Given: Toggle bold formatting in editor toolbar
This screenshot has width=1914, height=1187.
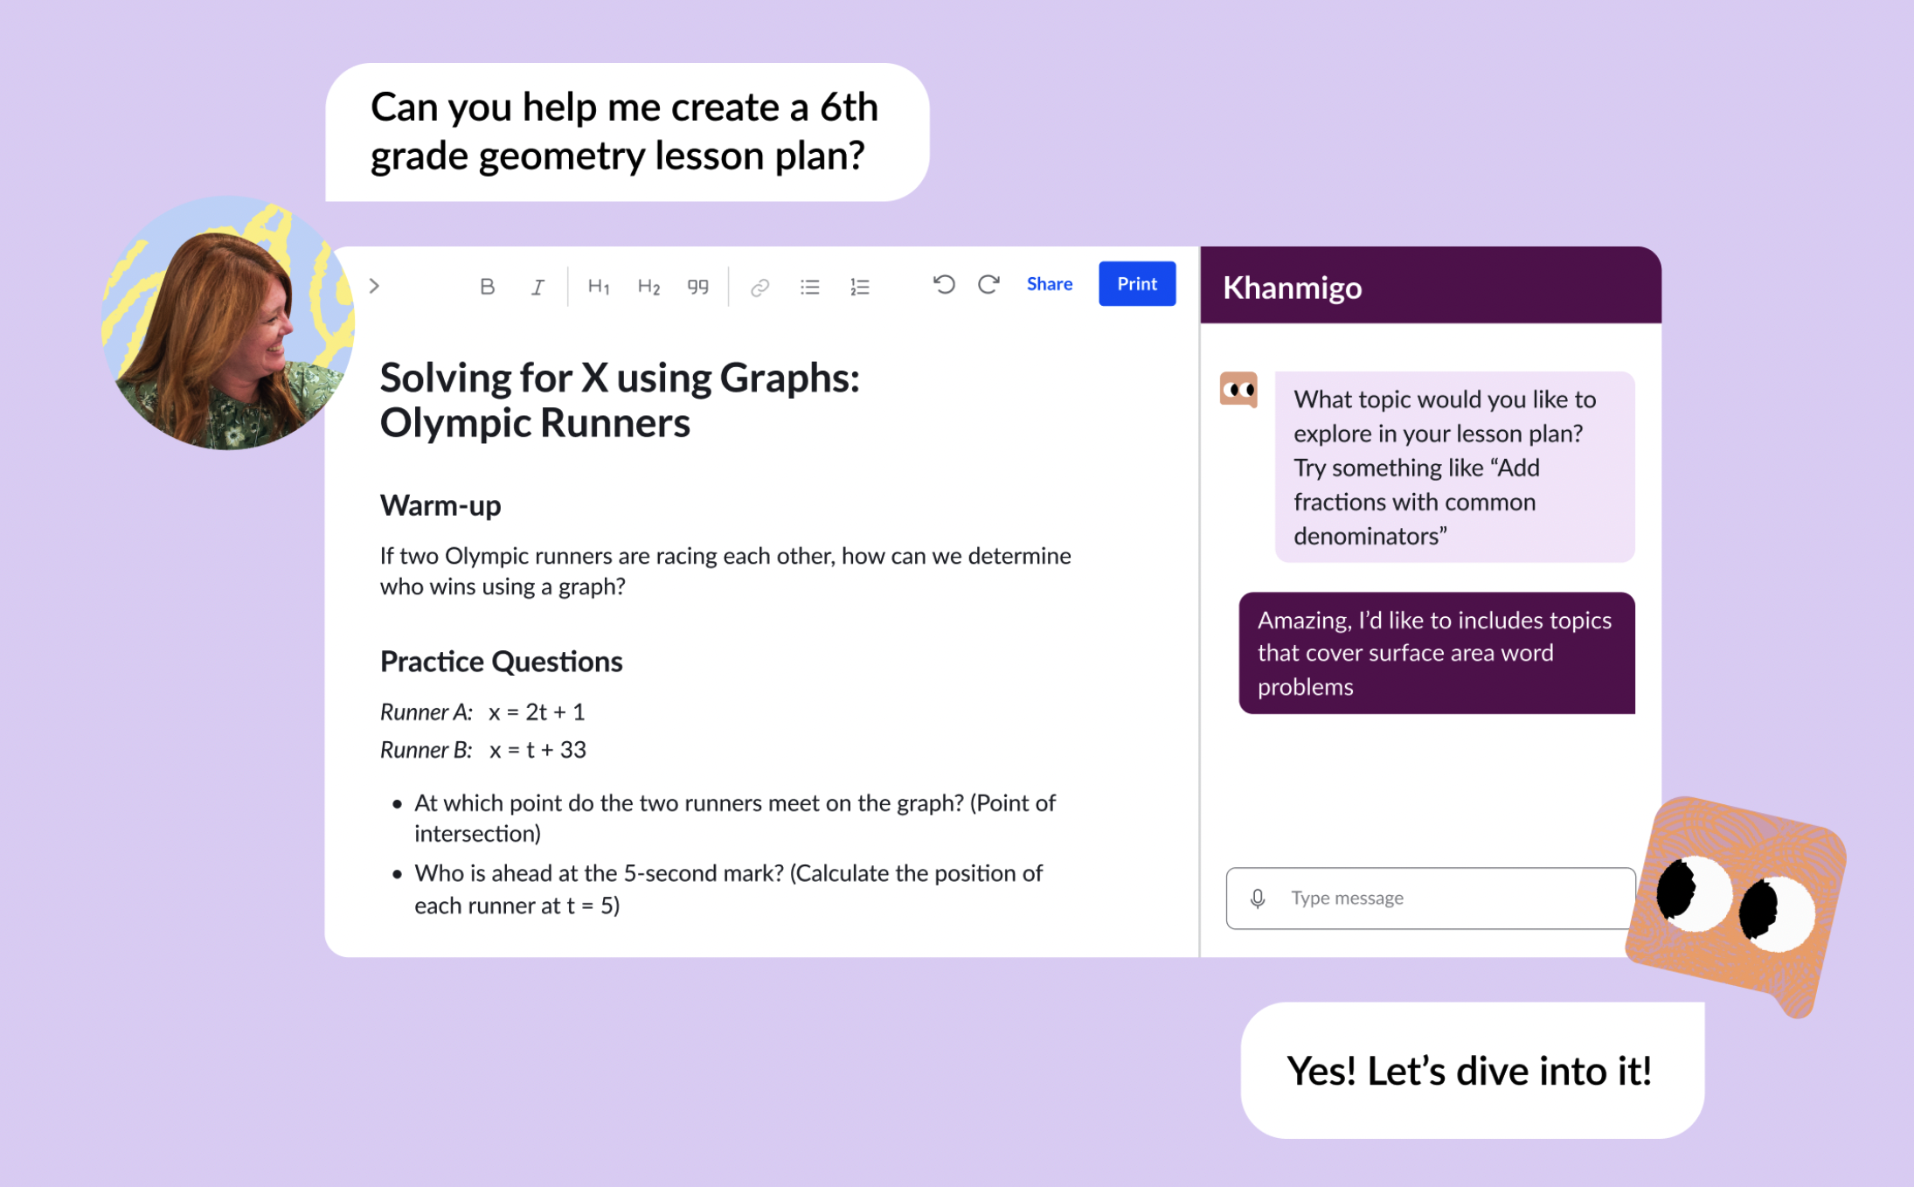Looking at the screenshot, I should (x=487, y=286).
